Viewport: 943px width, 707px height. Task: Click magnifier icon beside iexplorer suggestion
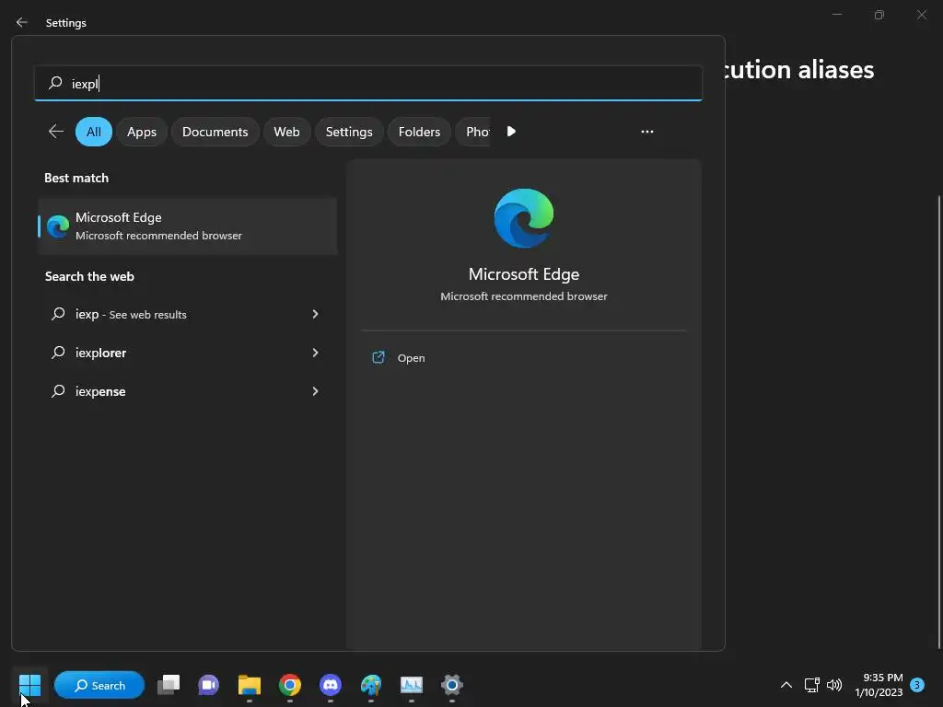58,353
